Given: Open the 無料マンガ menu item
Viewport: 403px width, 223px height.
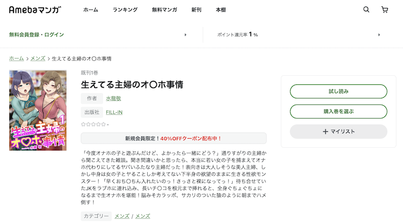Looking at the screenshot, I should click(x=164, y=10).
